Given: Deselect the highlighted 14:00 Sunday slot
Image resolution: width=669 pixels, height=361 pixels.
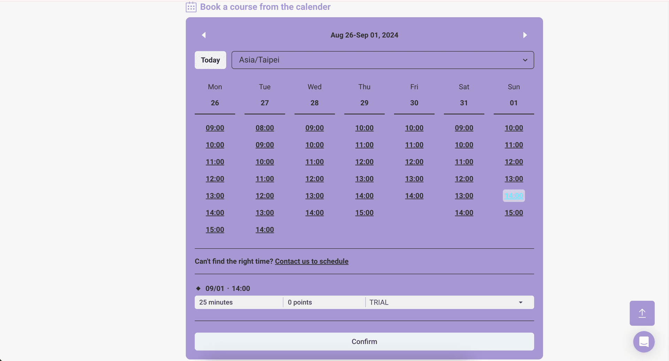Looking at the screenshot, I should 514,196.
